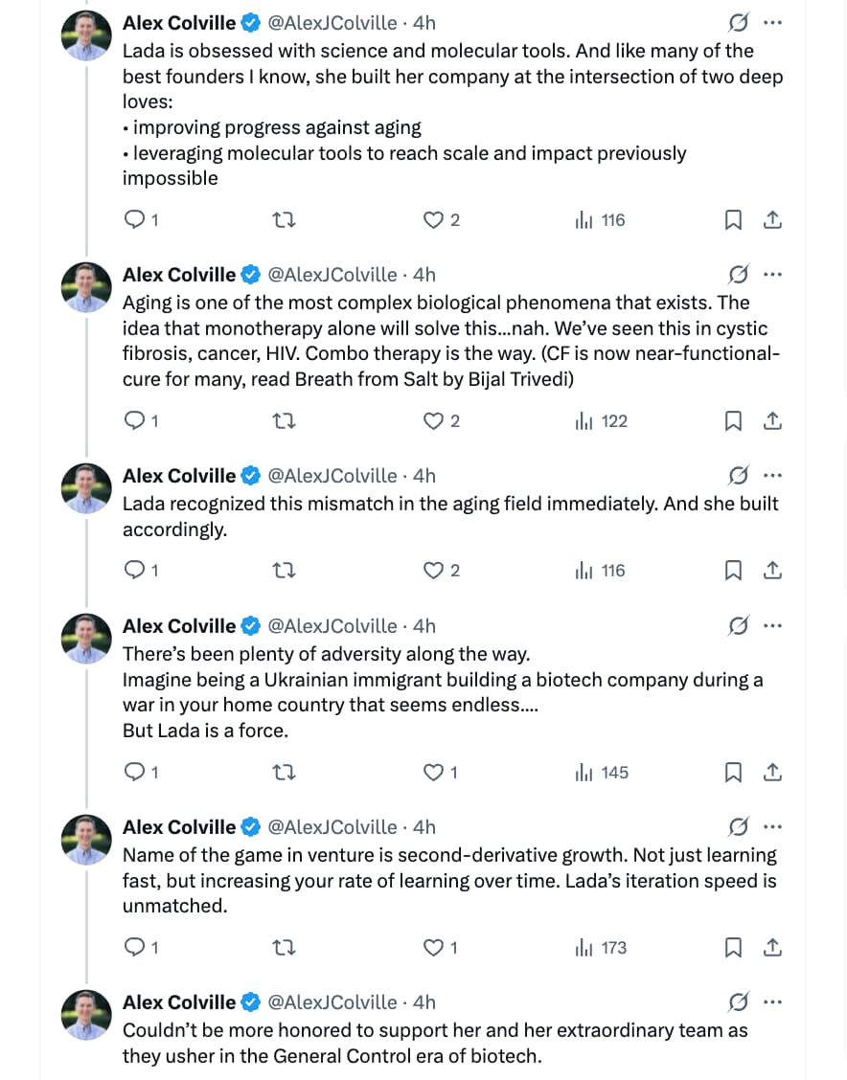Viewport: 847px width, 1080px height.
Task: Reply to the "Lada is obsessed with science" tweet
Action: [135, 220]
